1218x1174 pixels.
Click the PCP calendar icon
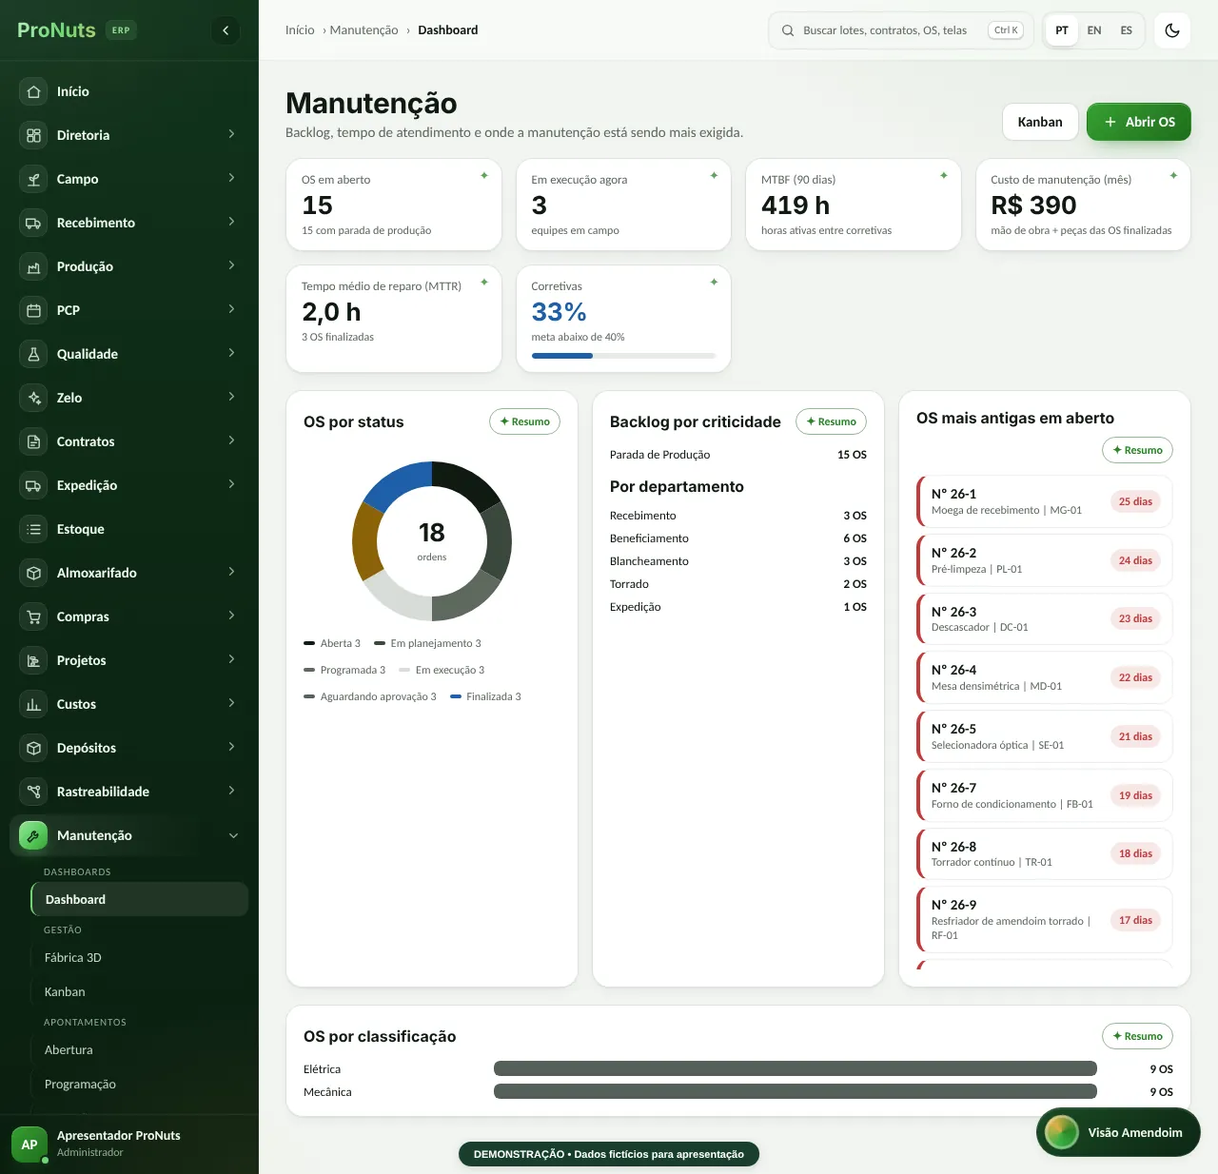click(33, 310)
